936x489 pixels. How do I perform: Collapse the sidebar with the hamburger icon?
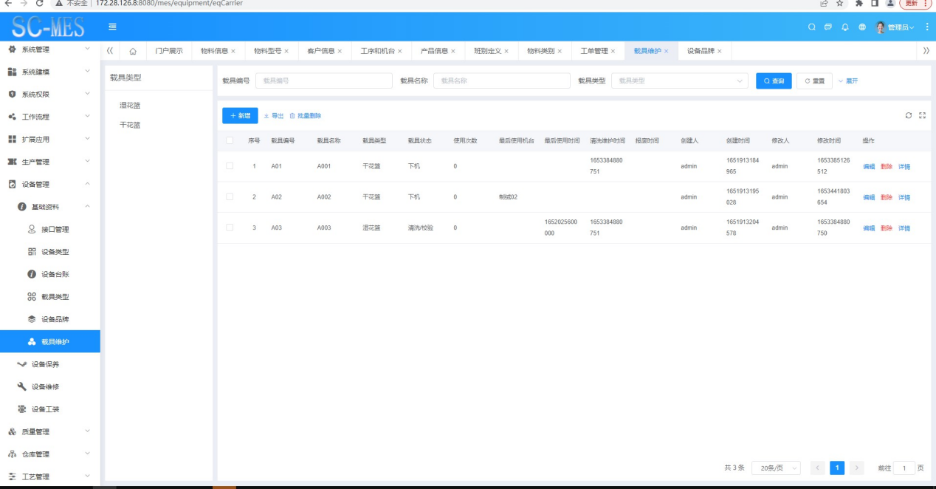tap(112, 27)
